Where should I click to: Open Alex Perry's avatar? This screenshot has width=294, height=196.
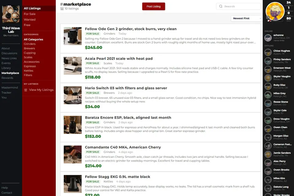coord(268,163)
